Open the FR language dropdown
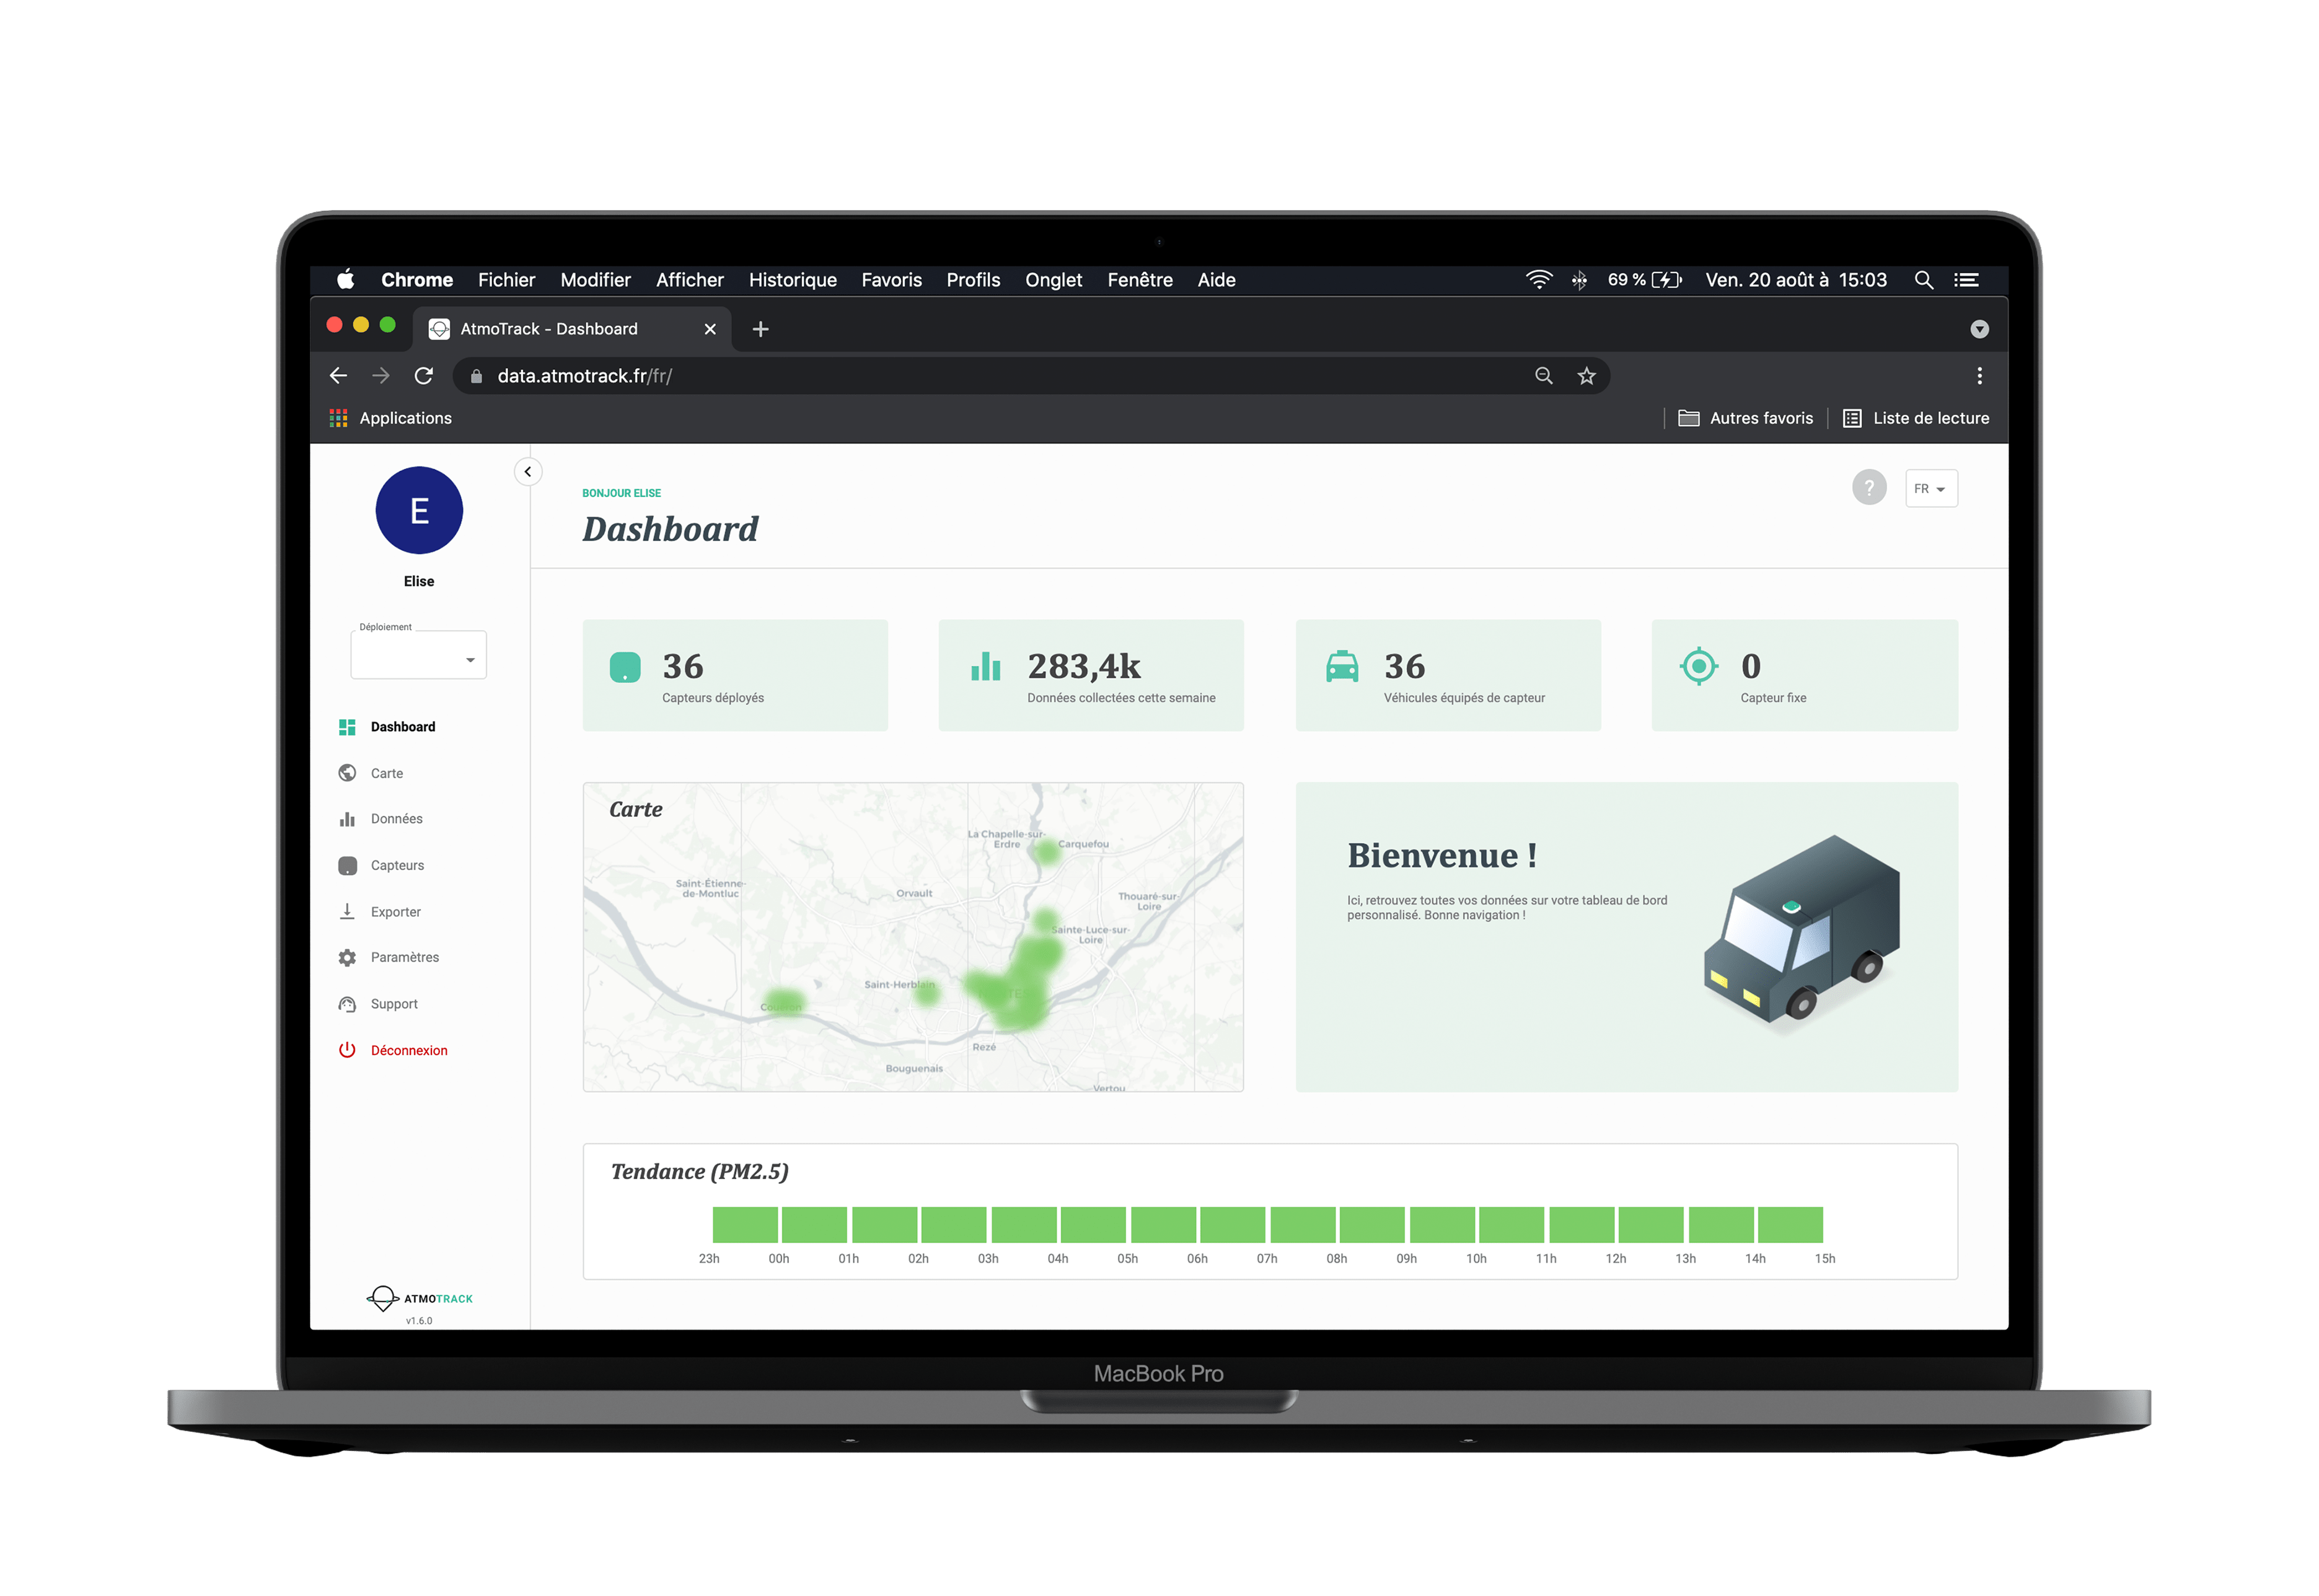Screen dimensions: 2319x1596 (x=1931, y=489)
